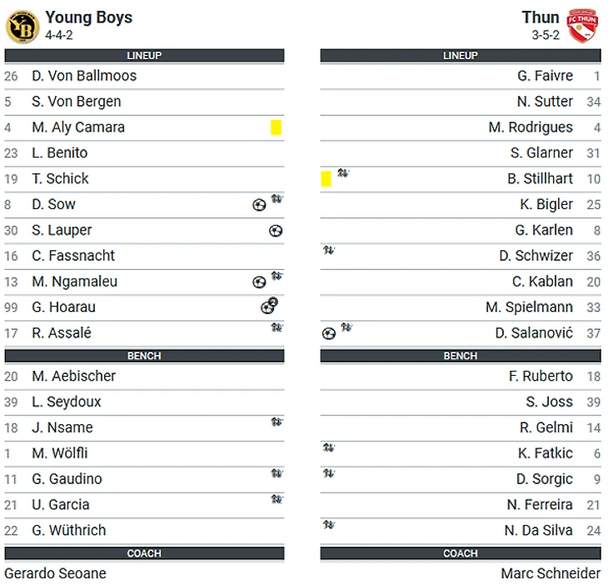Click the substitution icon beside R. Assalé
Viewport: 608px width, 585px height.
click(277, 327)
